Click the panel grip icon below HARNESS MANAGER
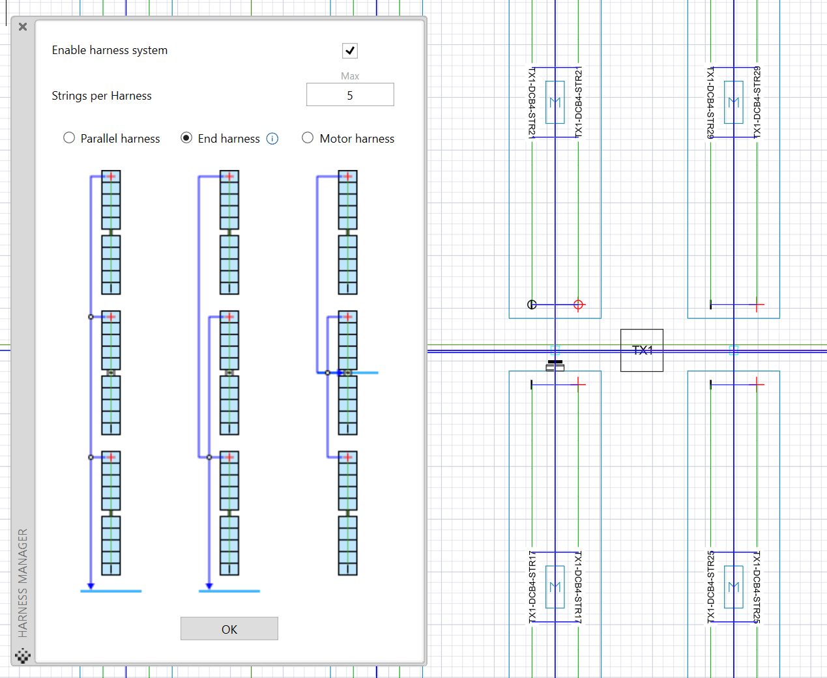 click(x=23, y=655)
